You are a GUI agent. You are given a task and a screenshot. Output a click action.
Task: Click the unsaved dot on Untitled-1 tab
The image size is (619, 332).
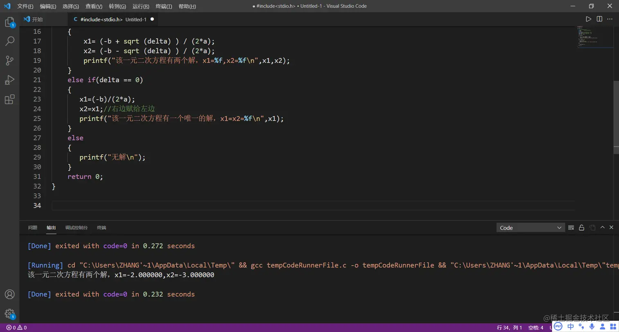click(152, 19)
